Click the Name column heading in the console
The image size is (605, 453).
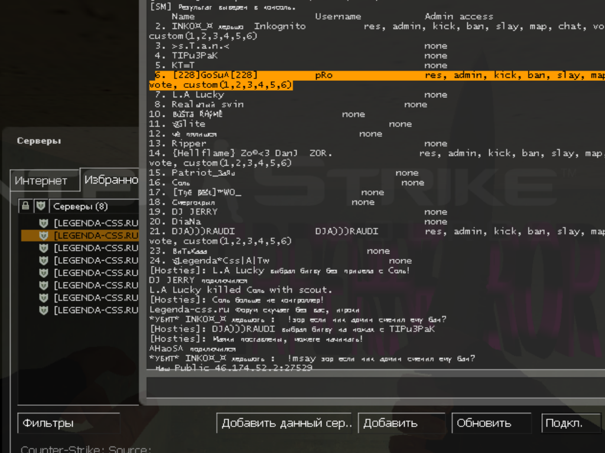[183, 17]
